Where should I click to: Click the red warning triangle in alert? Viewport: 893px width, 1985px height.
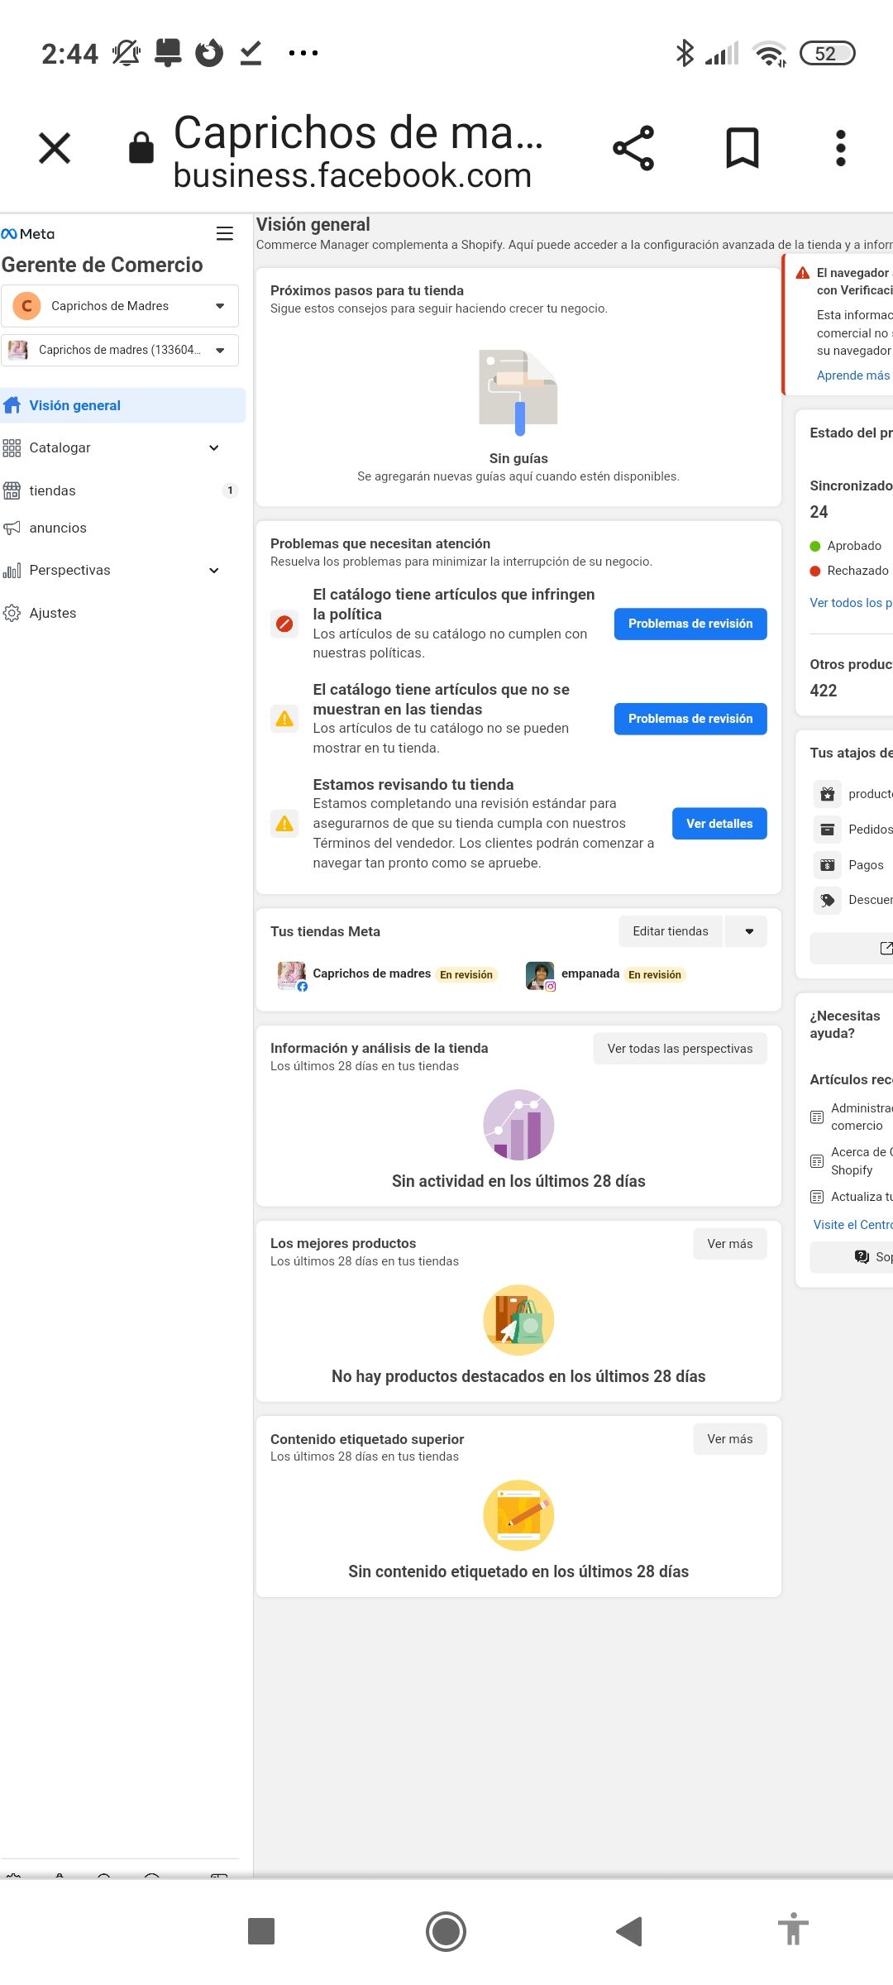coord(802,273)
